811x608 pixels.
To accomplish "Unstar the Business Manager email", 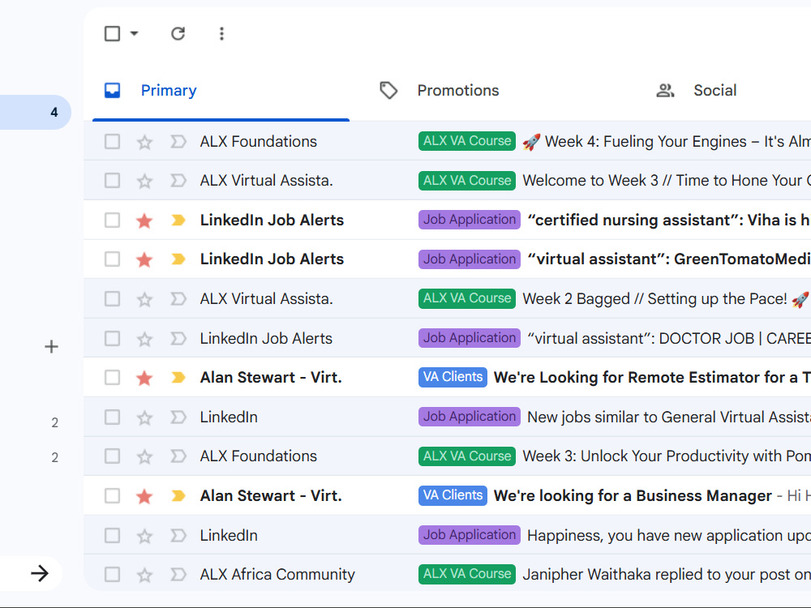I will tap(144, 496).
